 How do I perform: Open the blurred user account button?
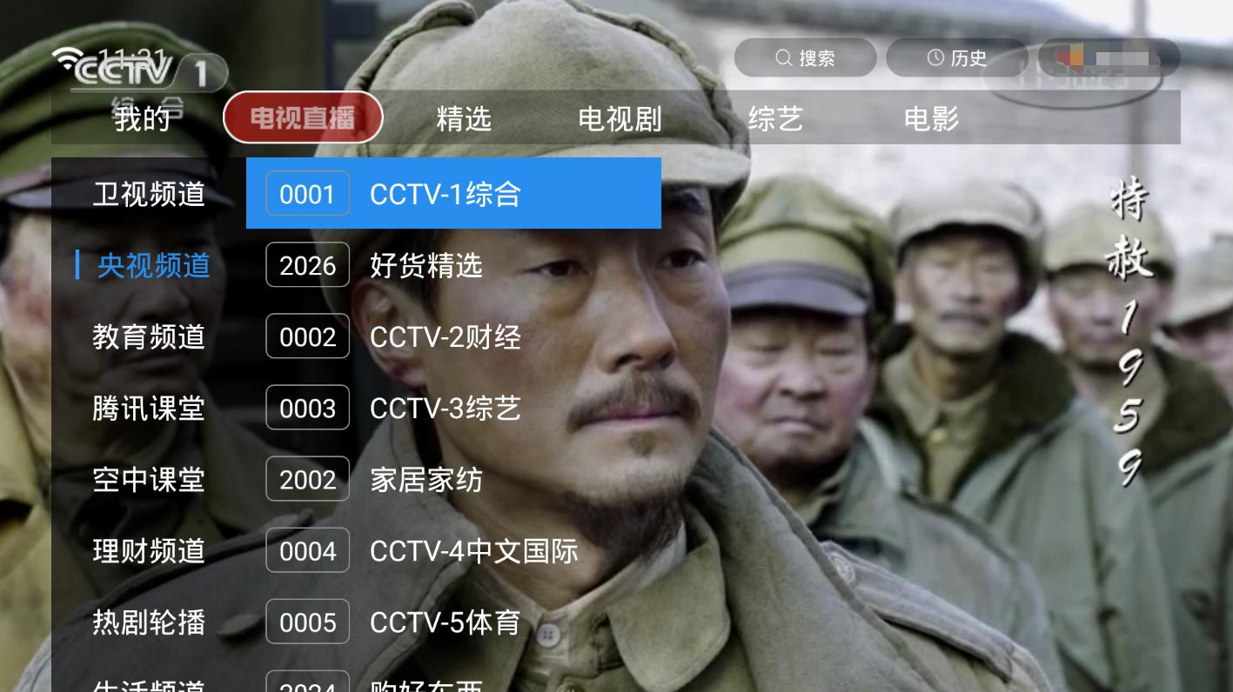tap(1109, 58)
